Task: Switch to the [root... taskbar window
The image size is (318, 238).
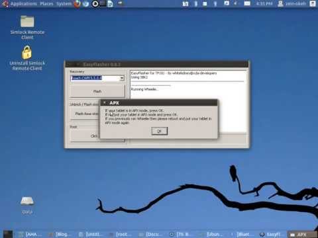Action: (121, 234)
